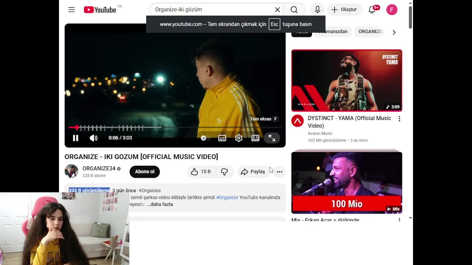Go to YouTube home via logo
This screenshot has height=265, width=472.
click(x=100, y=10)
